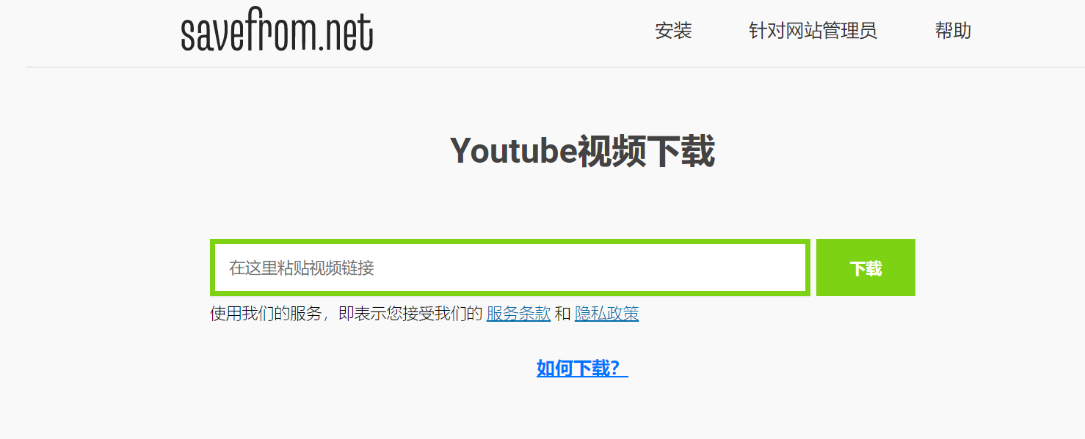Open the 针对网站管理员 page
The height and width of the screenshot is (439, 1085).
[813, 31]
